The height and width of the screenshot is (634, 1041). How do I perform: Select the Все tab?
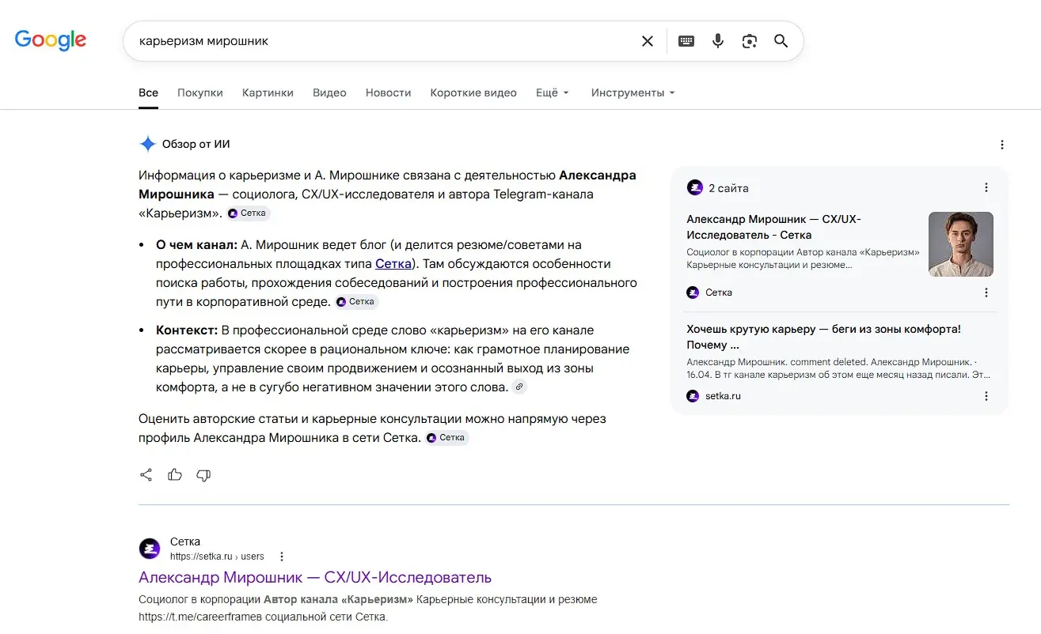tap(148, 92)
